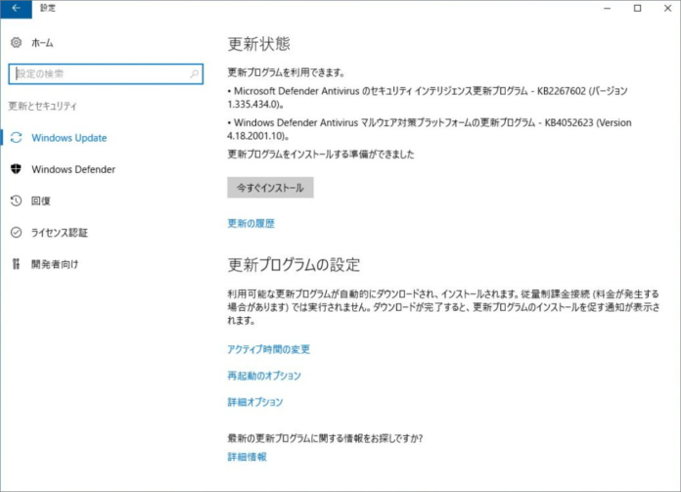
Task: Click the Home gear icon
Action: tap(16, 43)
